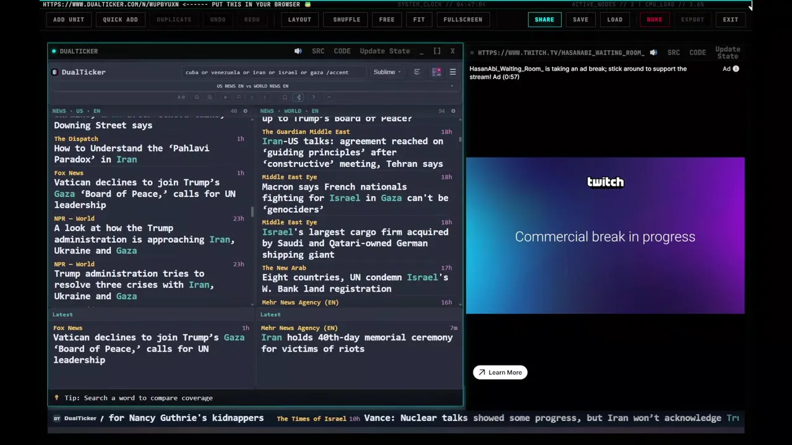Click SRC on Twitch unit header

coord(674,53)
